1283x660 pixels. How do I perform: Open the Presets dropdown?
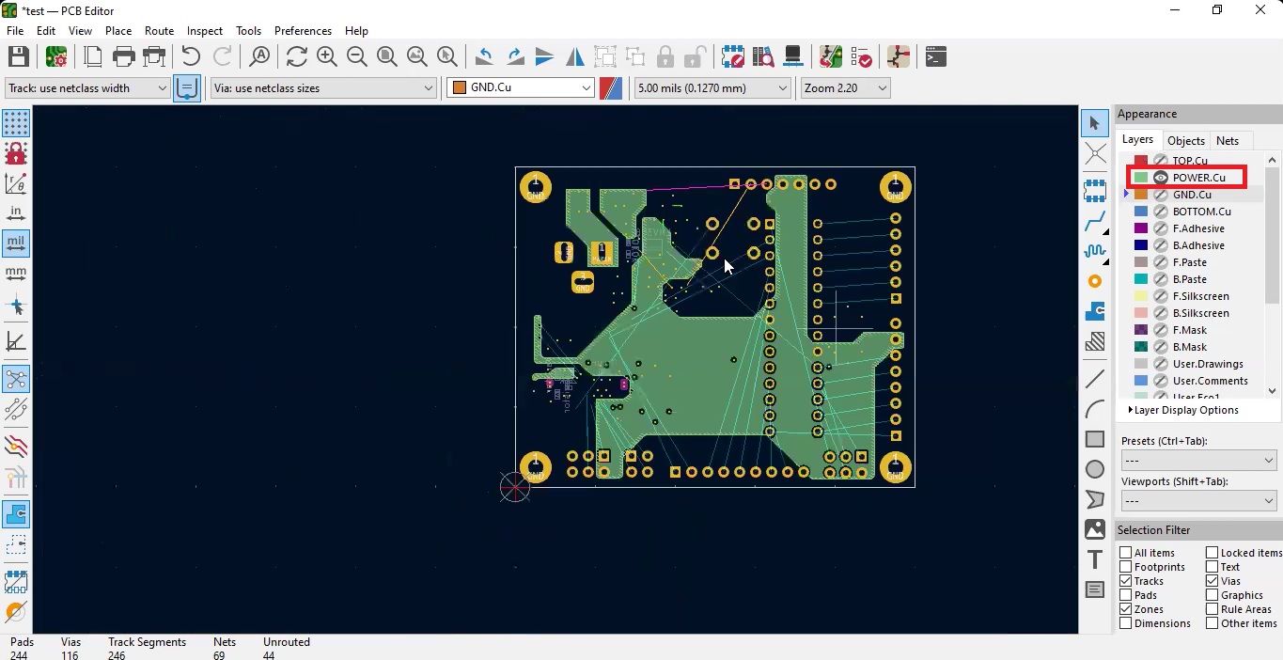tap(1198, 461)
